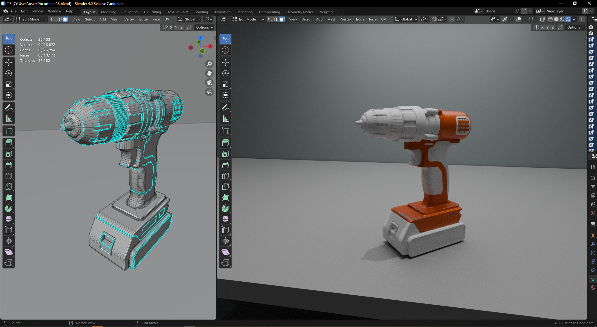Open the Edit Mode dropdown in right viewport
This screenshot has height=327, width=597.
(x=248, y=19)
